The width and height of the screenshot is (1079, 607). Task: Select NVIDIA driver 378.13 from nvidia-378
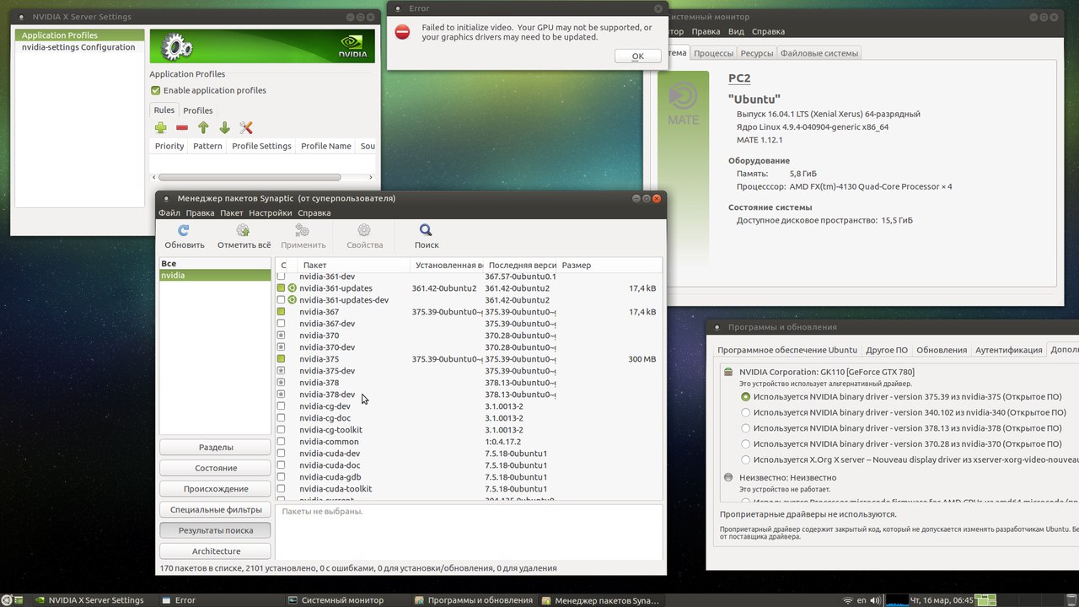[x=745, y=428]
